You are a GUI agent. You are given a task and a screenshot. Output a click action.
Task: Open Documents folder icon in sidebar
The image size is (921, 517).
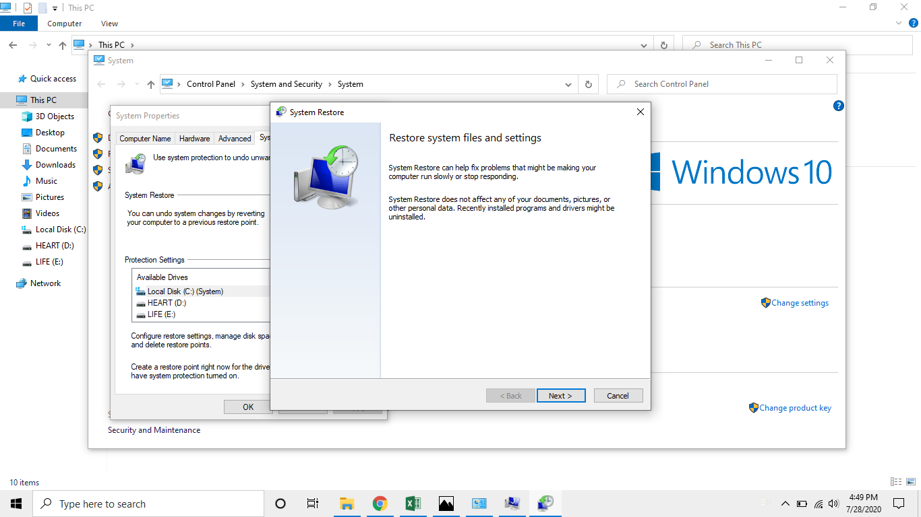27,149
